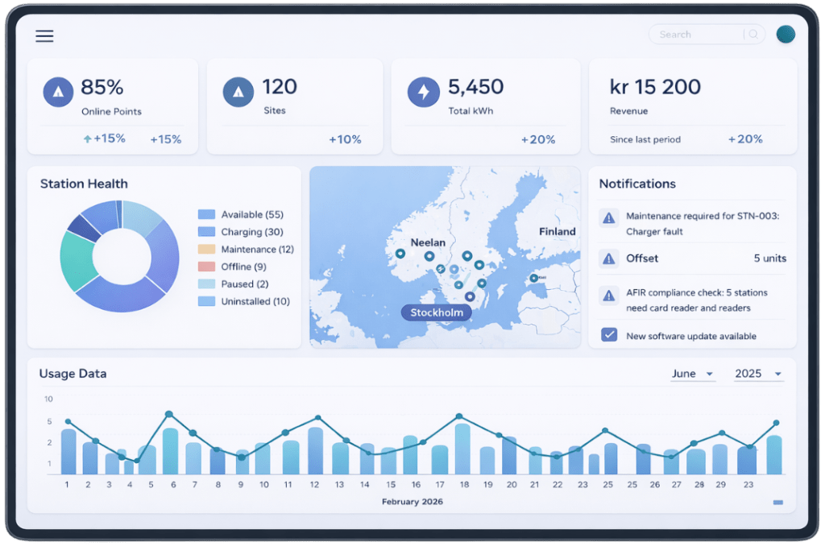The width and height of the screenshot is (825, 546).
Task: Click the Available (55) legend swatch
Action: 206,215
